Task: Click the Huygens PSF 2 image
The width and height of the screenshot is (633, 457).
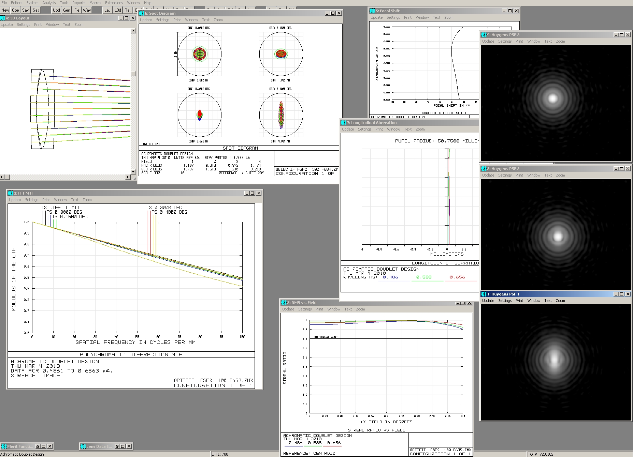Action: pyautogui.click(x=556, y=234)
